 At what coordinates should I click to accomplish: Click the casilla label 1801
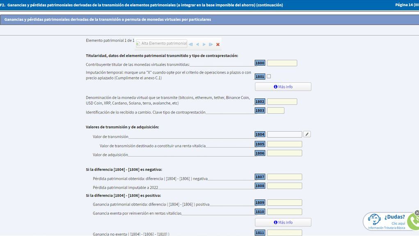pos(260,76)
